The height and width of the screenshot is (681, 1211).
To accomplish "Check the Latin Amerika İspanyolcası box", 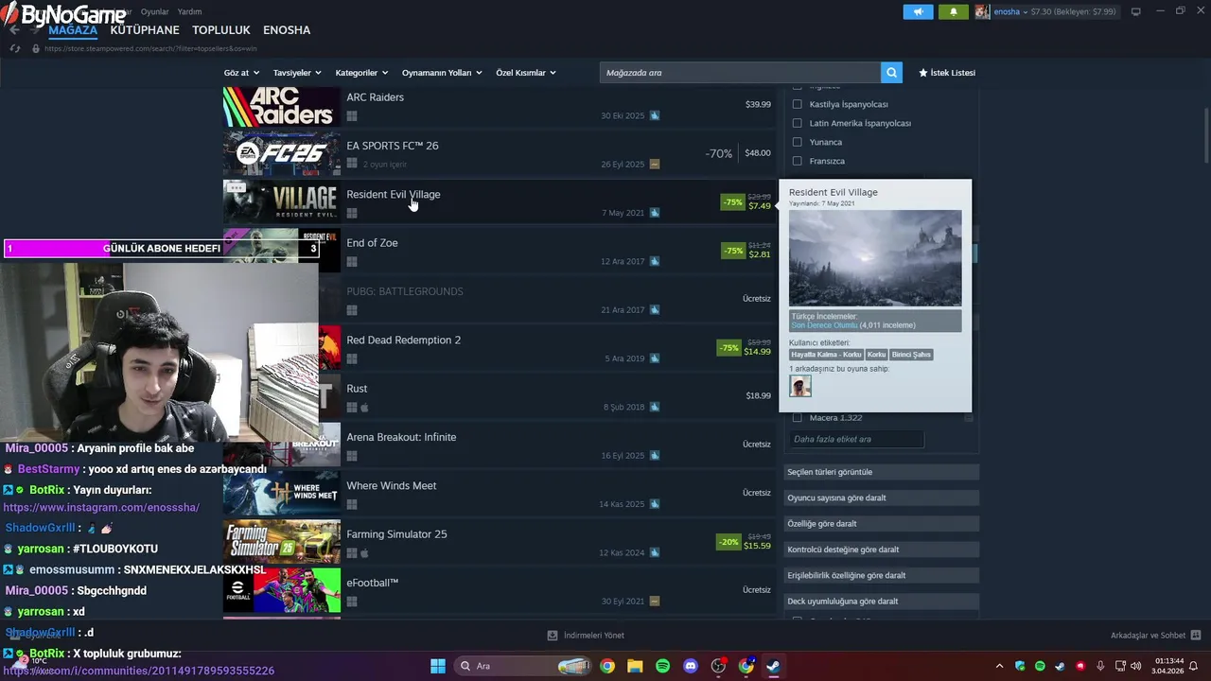I will pos(797,123).
